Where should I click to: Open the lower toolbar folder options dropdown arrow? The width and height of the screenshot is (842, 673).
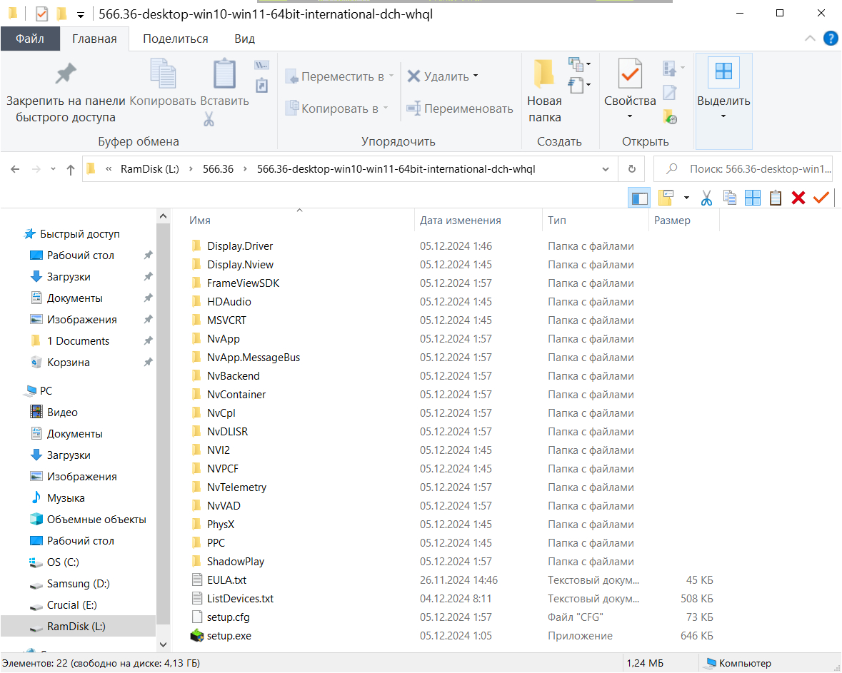click(x=686, y=198)
